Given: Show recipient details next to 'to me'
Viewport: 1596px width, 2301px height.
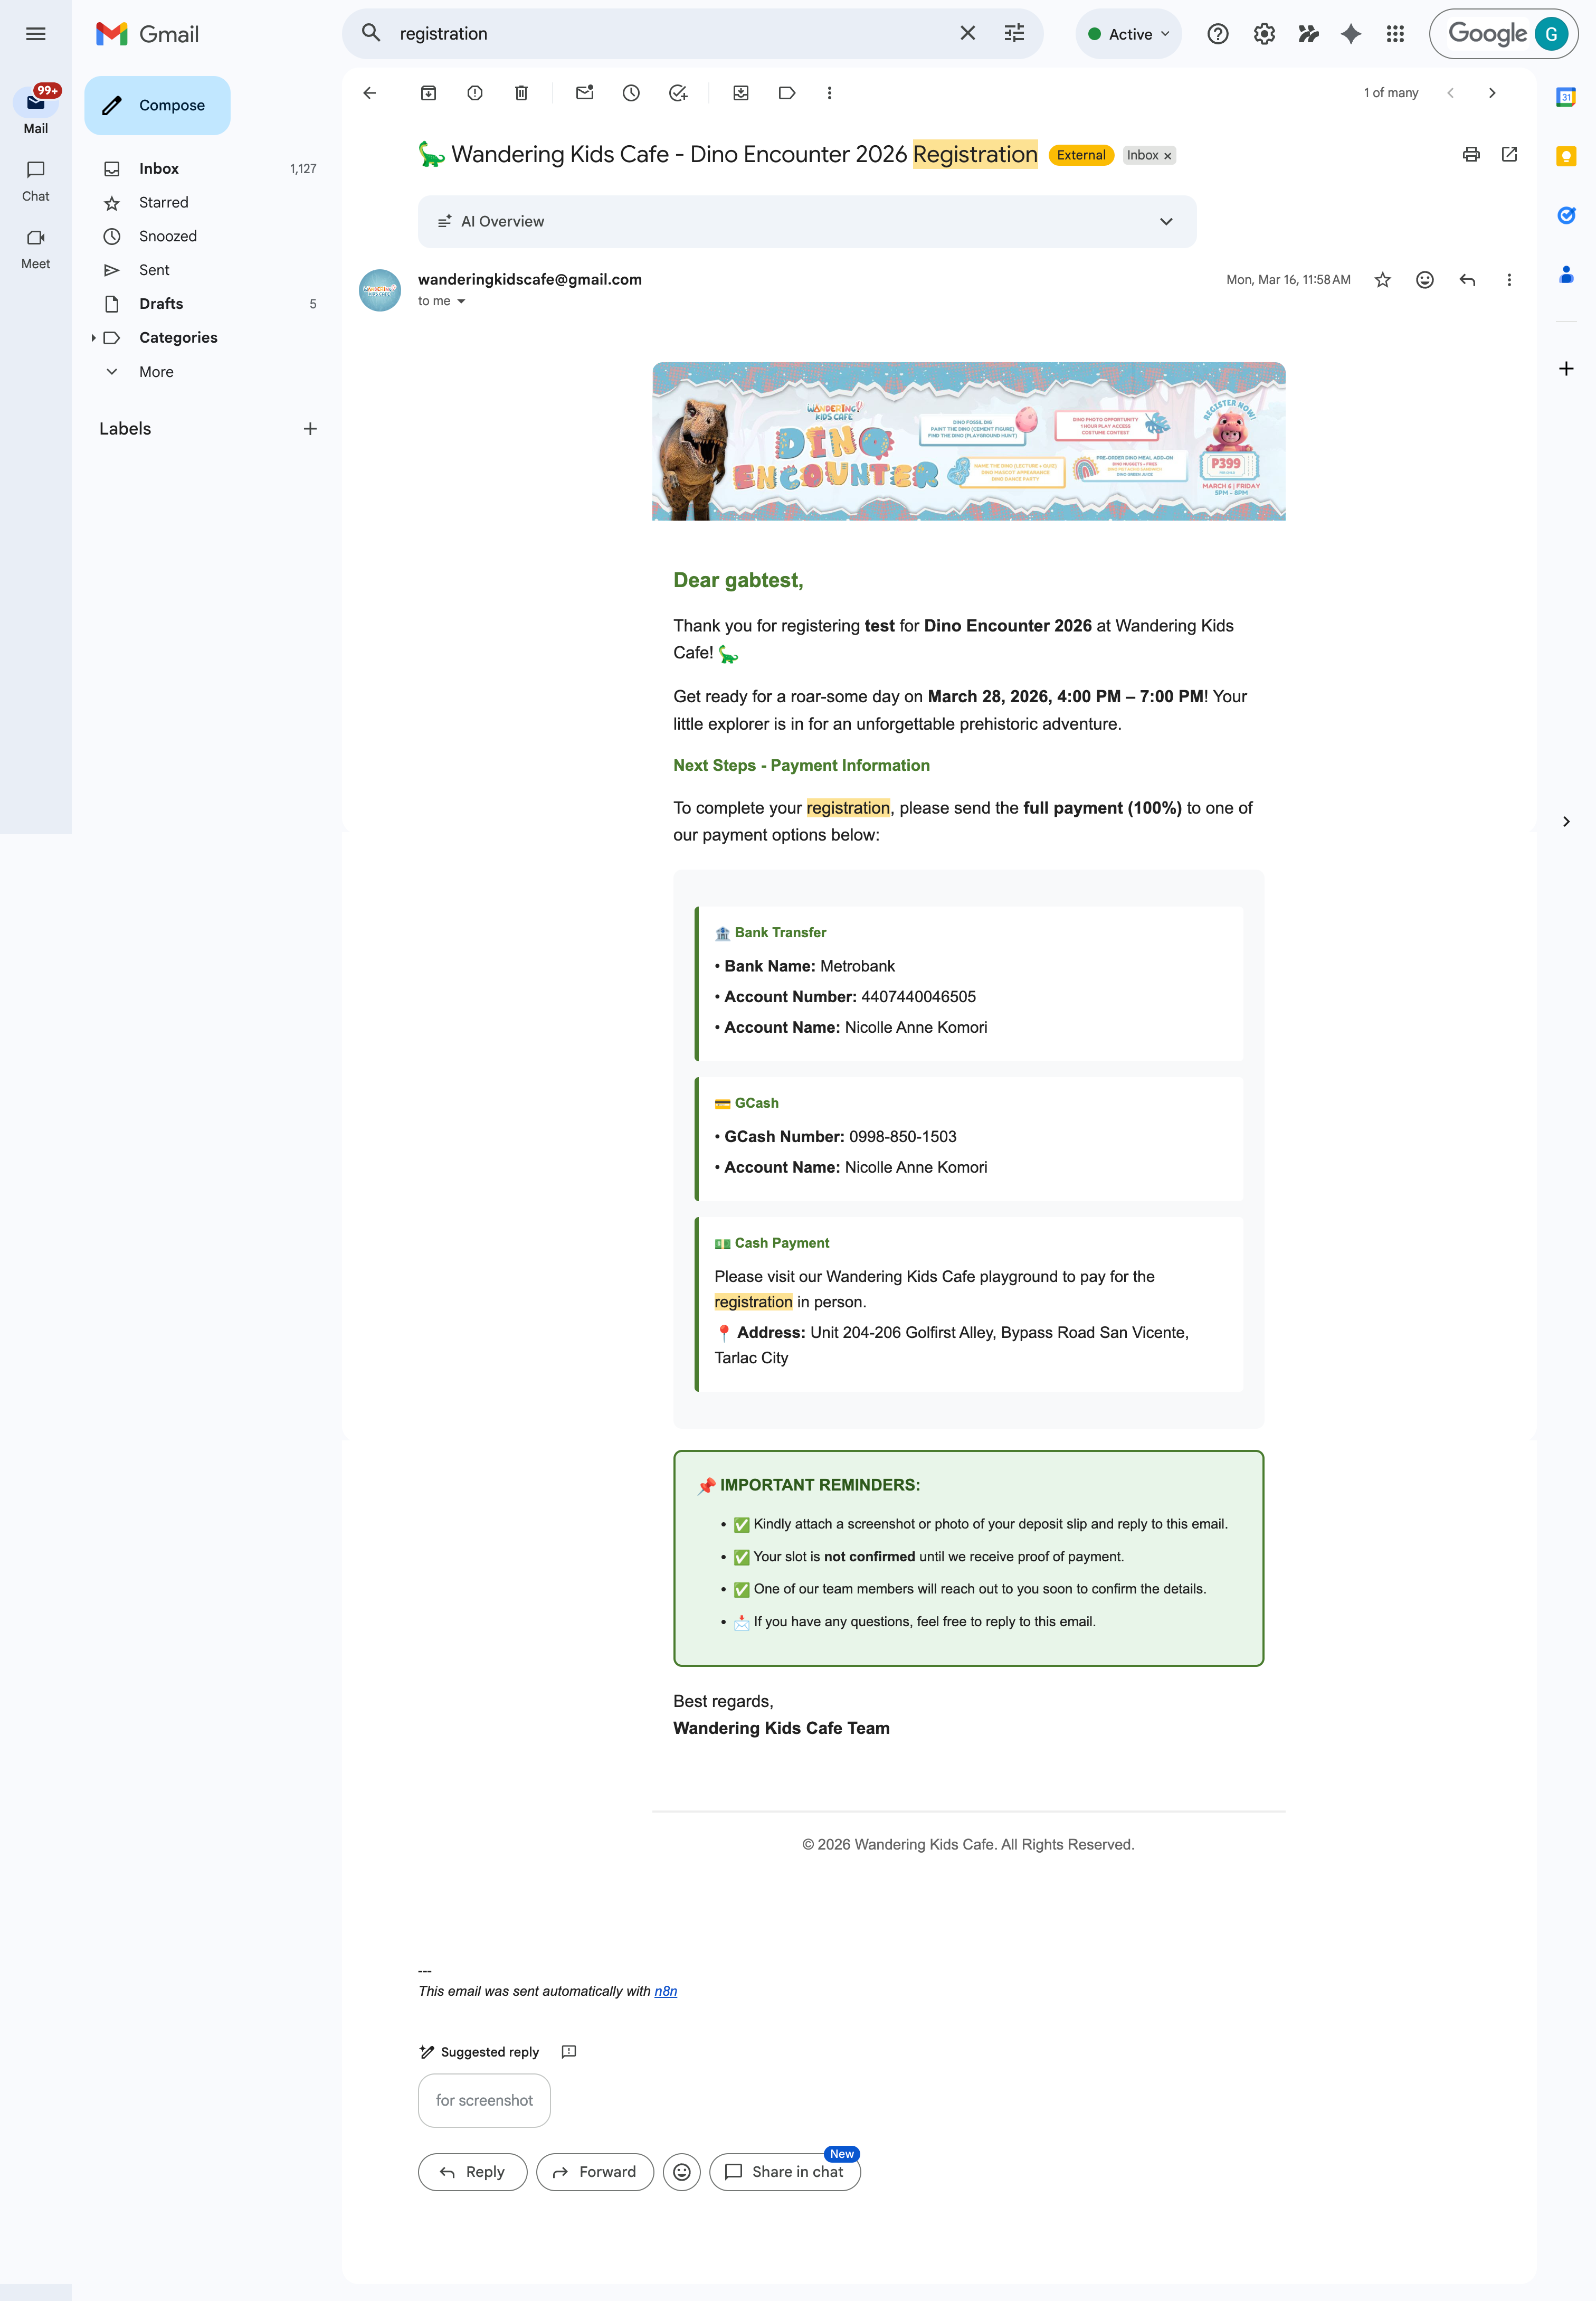Looking at the screenshot, I should click(x=461, y=302).
